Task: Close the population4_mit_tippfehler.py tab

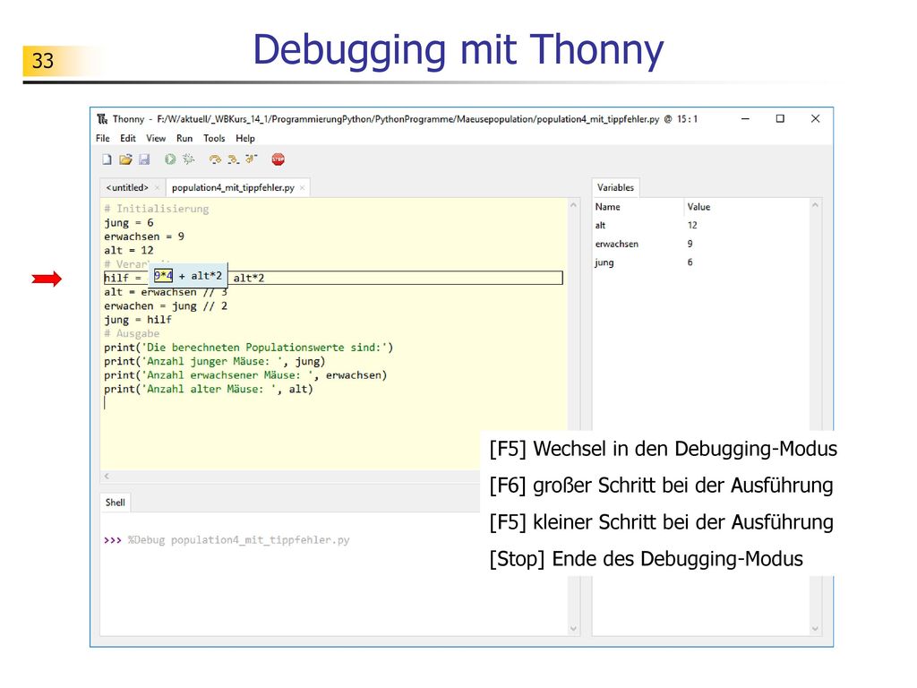Action: (302, 188)
